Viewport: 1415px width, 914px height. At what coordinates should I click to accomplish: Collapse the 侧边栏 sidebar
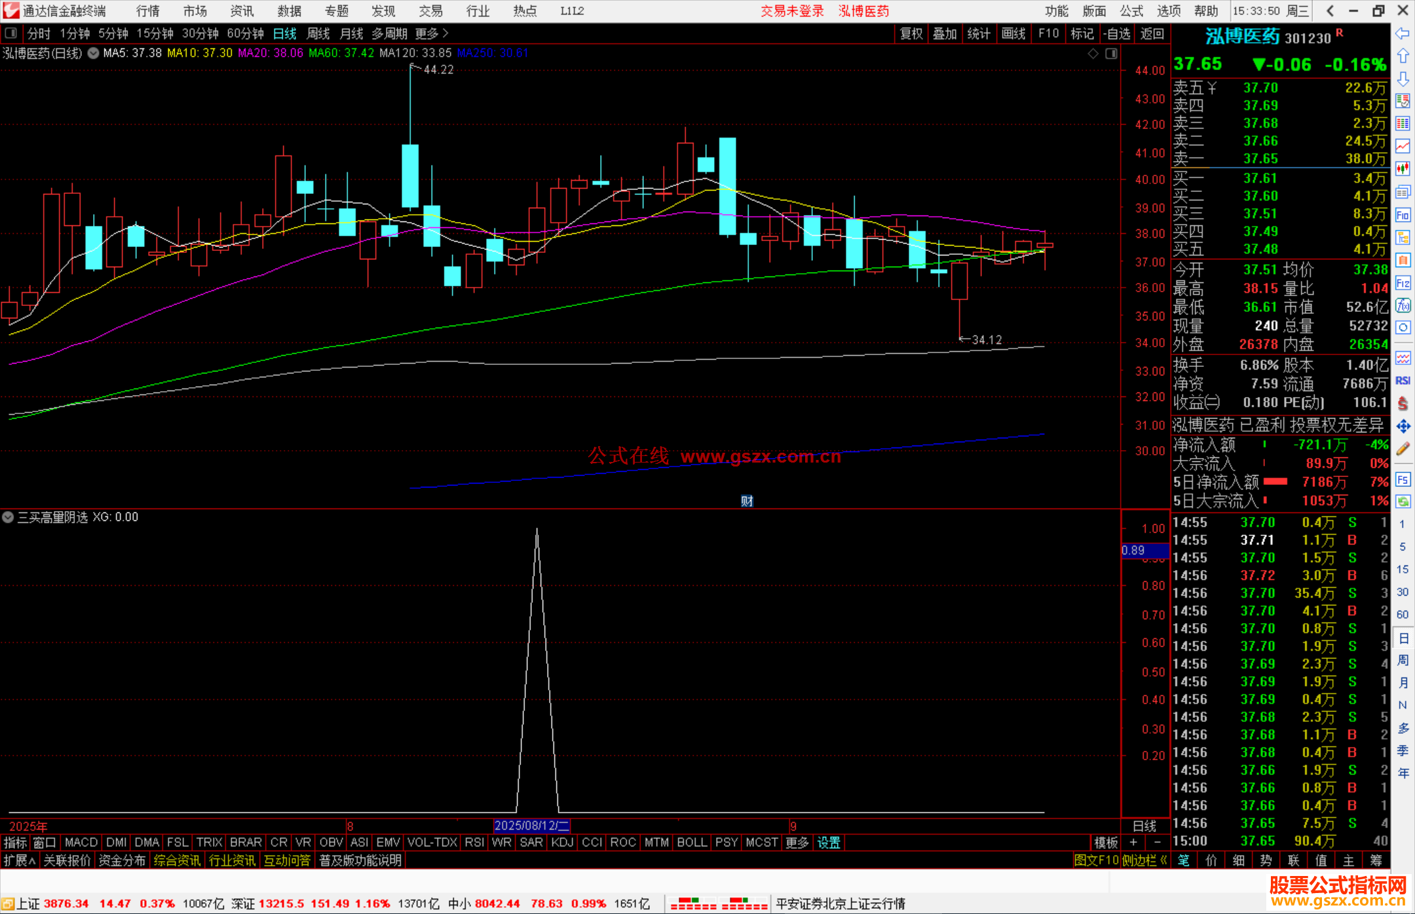click(1144, 860)
